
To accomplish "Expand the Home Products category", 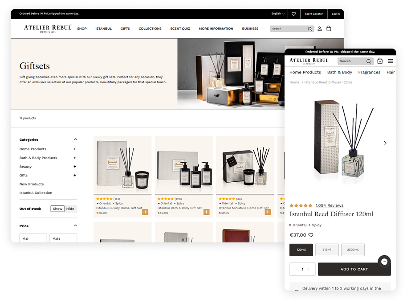I will 75,149.
